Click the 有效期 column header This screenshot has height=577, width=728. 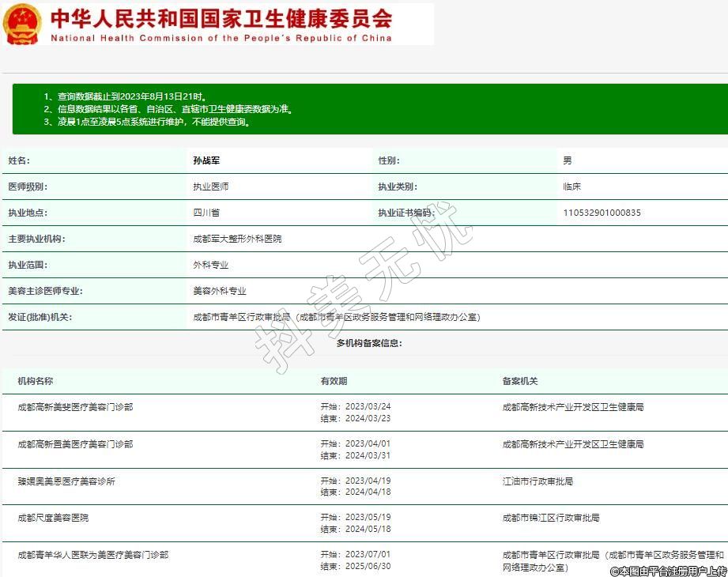tap(334, 381)
